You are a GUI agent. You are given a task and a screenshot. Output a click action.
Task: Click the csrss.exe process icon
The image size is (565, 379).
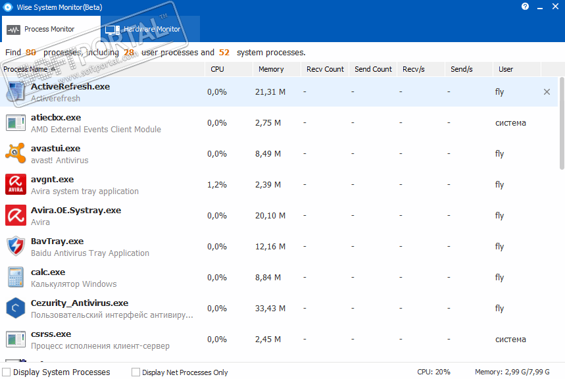tap(16, 339)
